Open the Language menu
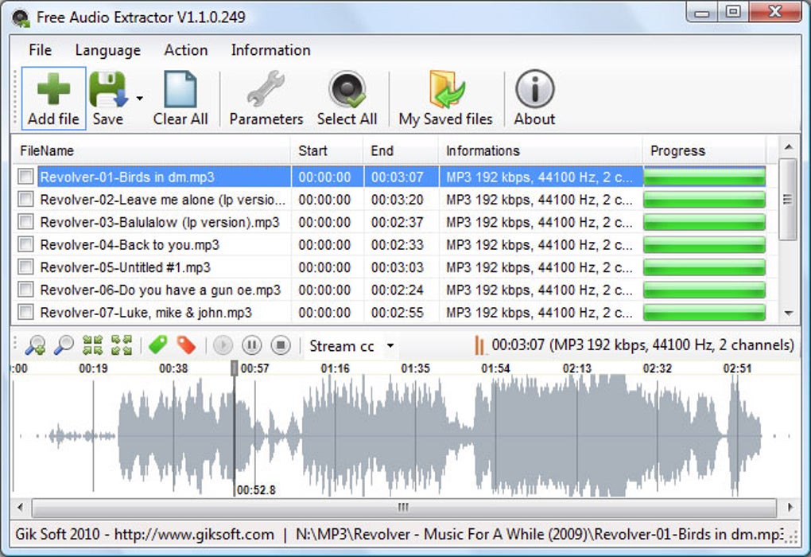This screenshot has width=811, height=557. tap(107, 49)
